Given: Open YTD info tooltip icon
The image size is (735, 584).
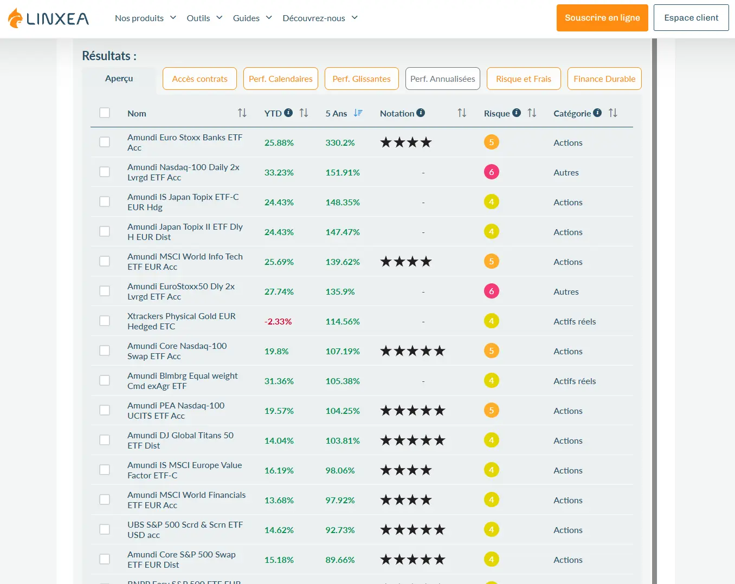Looking at the screenshot, I should (288, 113).
